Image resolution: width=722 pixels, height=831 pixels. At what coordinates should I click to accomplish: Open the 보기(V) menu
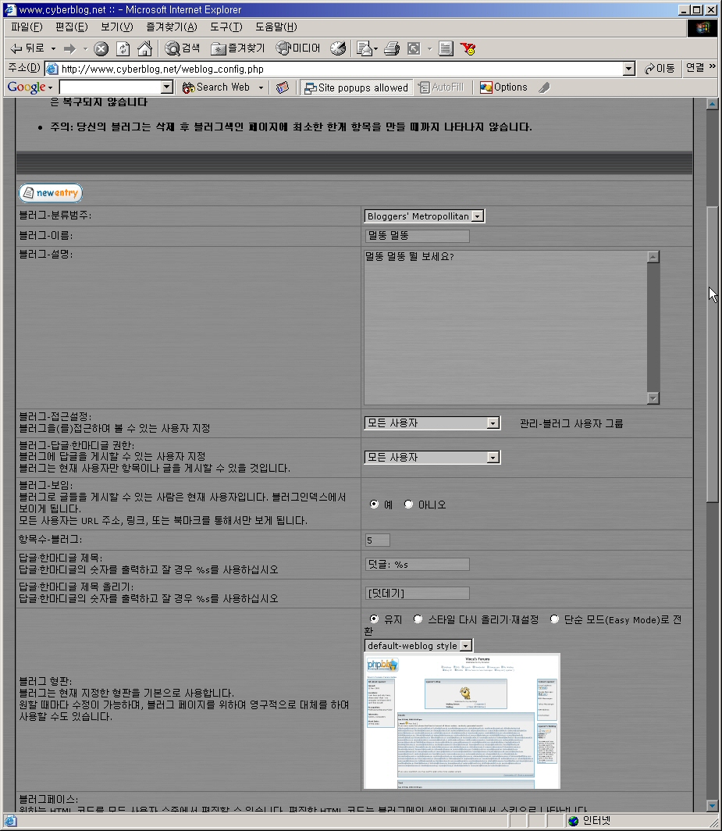116,27
